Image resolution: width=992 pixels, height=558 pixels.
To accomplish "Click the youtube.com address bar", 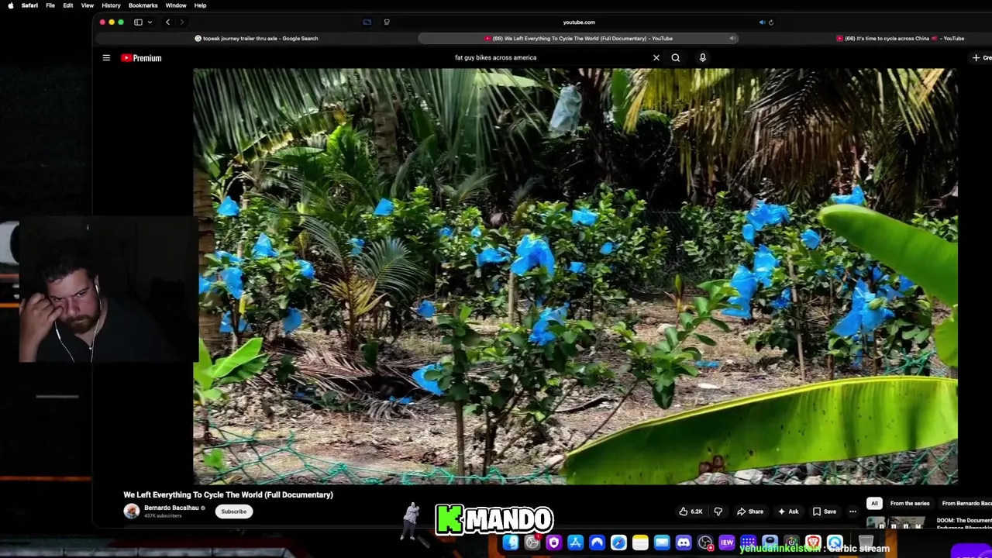I will [579, 22].
